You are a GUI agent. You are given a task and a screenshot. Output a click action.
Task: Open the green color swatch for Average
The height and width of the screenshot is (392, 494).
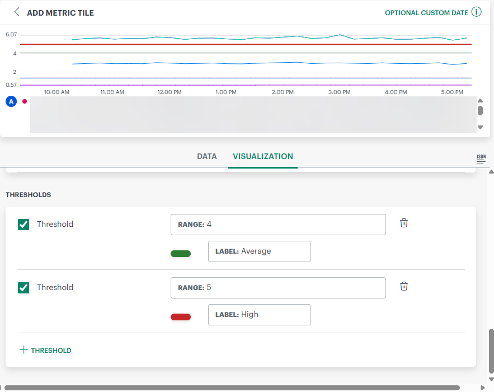pyautogui.click(x=181, y=254)
